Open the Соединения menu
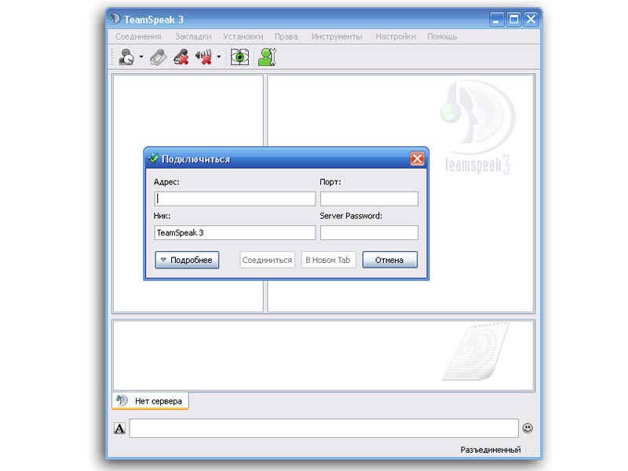The height and width of the screenshot is (471, 628). [x=138, y=36]
